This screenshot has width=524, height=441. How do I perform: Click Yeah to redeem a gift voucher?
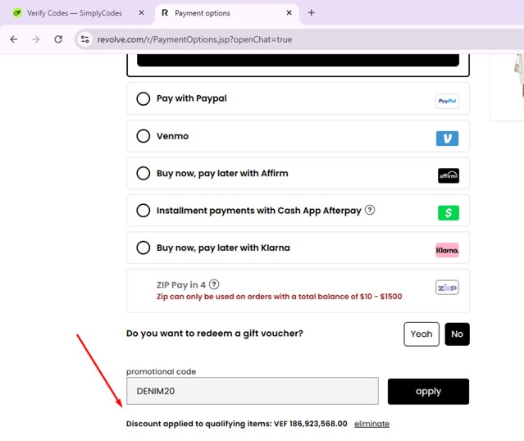(421, 334)
